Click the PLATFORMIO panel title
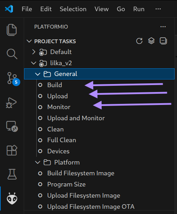 tap(51, 27)
